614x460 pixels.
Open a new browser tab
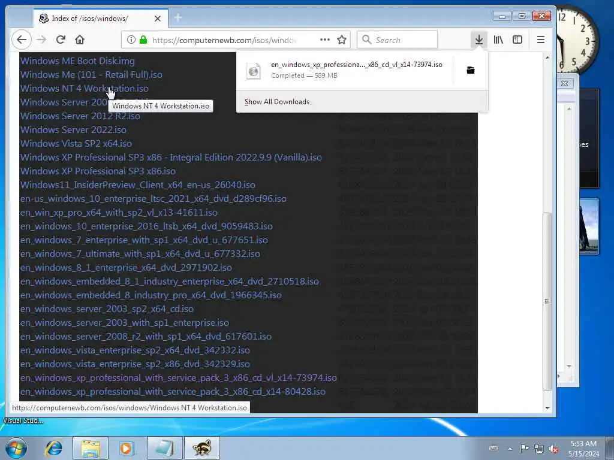click(177, 17)
